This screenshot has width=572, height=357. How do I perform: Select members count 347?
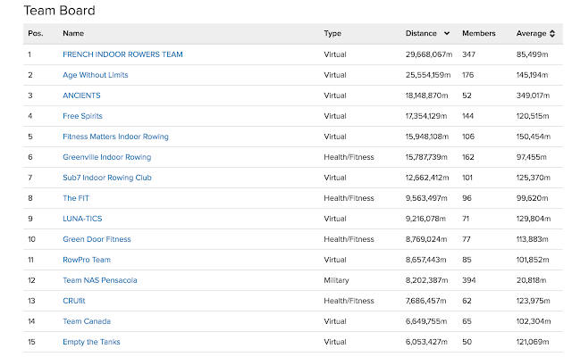[x=468, y=54]
